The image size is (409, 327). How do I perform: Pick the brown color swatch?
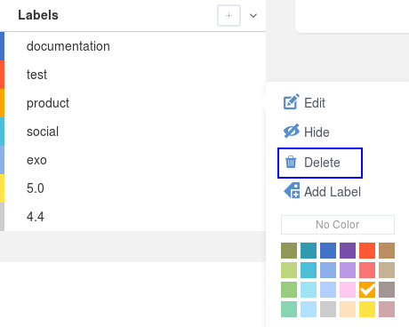pos(387,251)
